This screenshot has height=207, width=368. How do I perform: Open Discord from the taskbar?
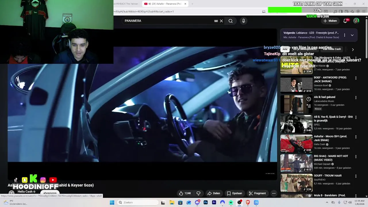pyautogui.click(x=197, y=202)
